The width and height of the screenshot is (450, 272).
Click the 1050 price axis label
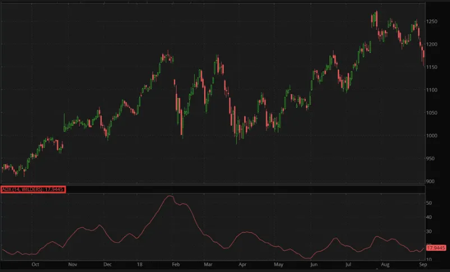click(x=431, y=113)
